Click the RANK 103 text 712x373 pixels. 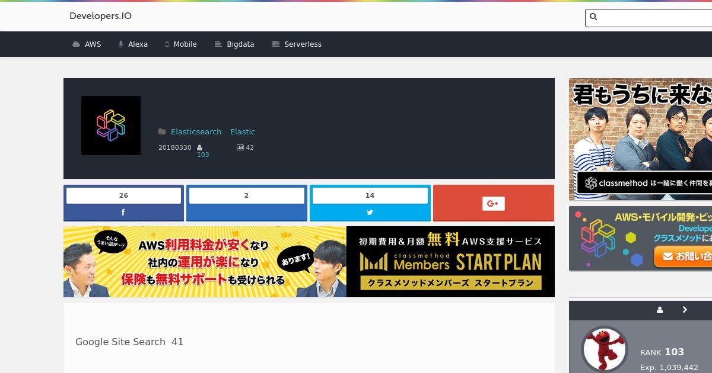[x=662, y=352]
